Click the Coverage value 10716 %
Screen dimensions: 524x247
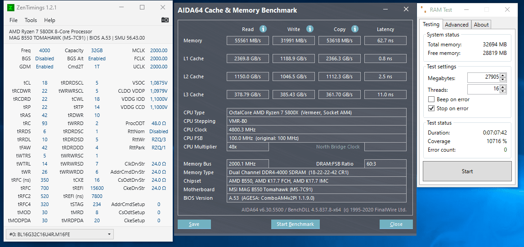coord(497,141)
